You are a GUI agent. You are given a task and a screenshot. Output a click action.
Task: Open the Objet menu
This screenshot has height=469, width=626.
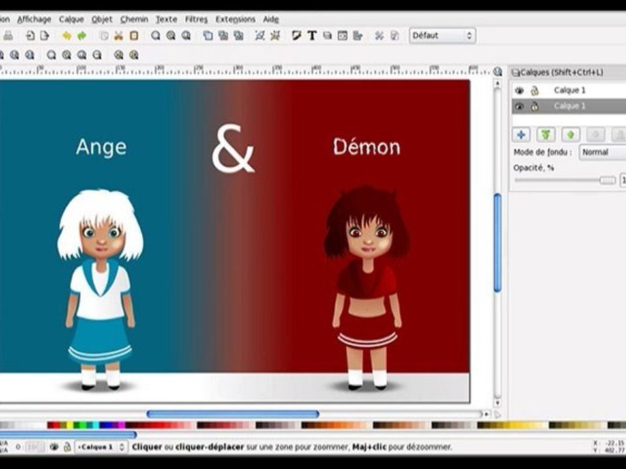click(102, 19)
